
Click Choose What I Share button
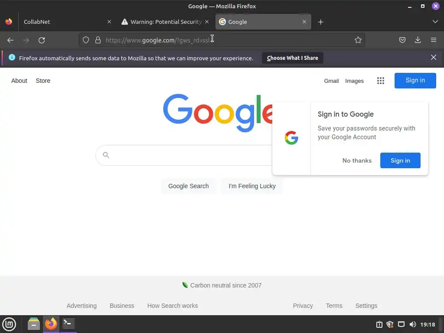tap(292, 58)
